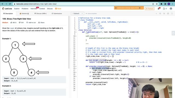Click code line 'return right_side_view'

pos(96,84)
